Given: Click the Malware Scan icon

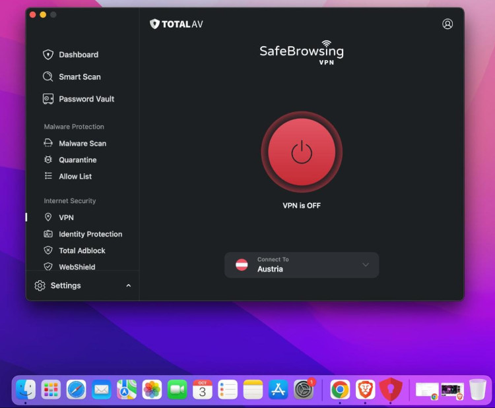Looking at the screenshot, I should [48, 143].
